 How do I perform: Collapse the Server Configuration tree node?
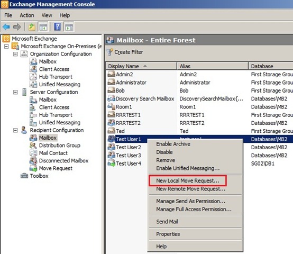click(15, 92)
